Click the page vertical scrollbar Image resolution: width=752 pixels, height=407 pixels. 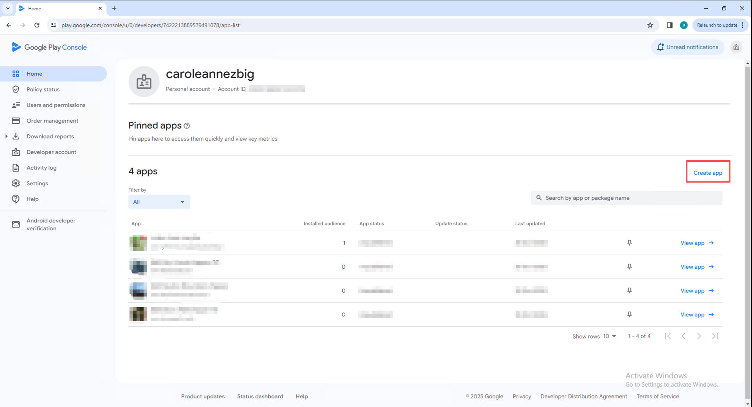pyautogui.click(x=747, y=196)
